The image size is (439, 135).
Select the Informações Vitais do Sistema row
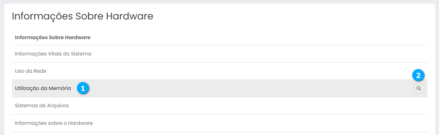click(x=53, y=54)
